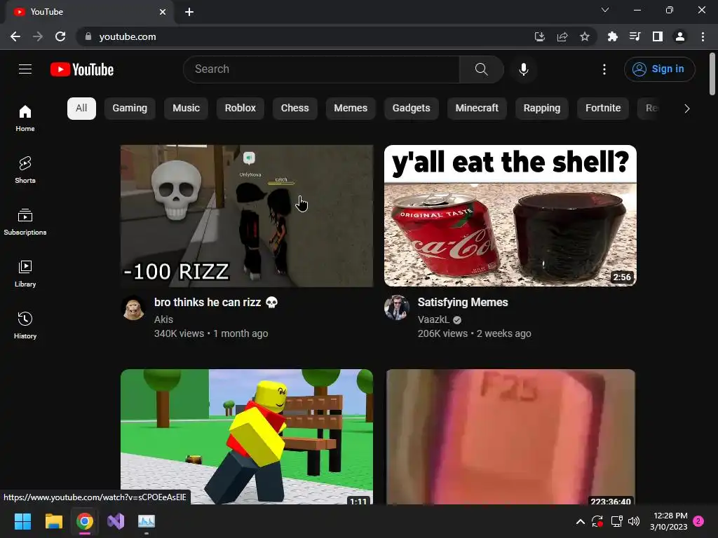Viewport: 718px width, 538px height.
Task: Open the volume control in system tray
Action: pyautogui.click(x=634, y=521)
